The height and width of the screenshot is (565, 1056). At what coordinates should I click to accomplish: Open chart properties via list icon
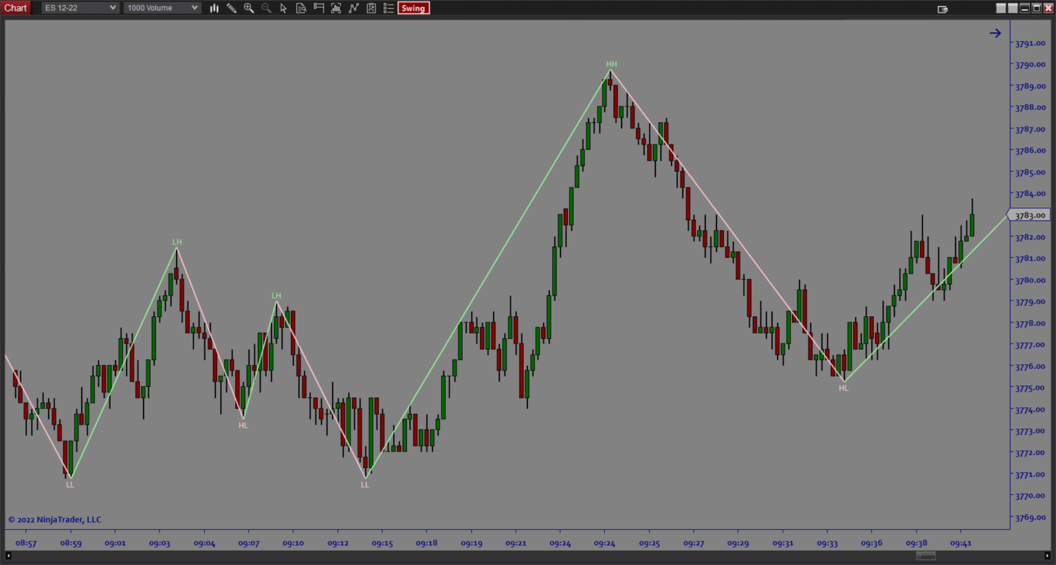[x=388, y=8]
